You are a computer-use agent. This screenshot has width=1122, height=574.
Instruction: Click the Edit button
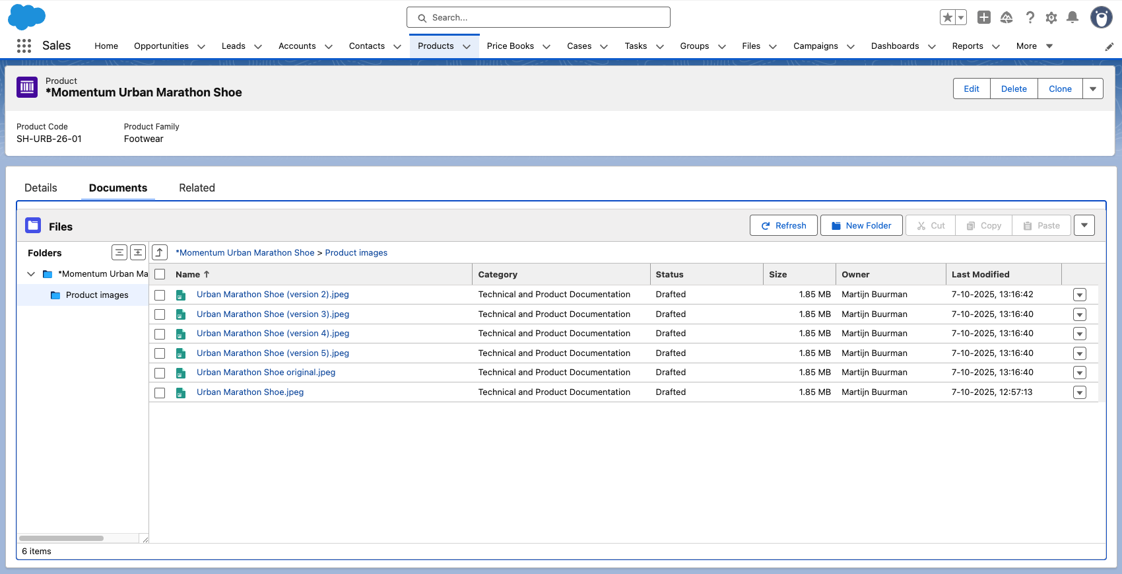point(972,89)
